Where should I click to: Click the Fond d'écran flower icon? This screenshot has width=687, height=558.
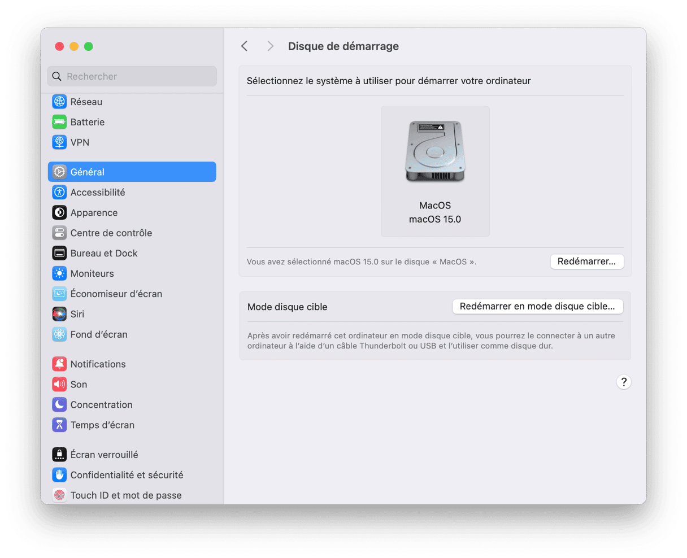click(x=59, y=334)
